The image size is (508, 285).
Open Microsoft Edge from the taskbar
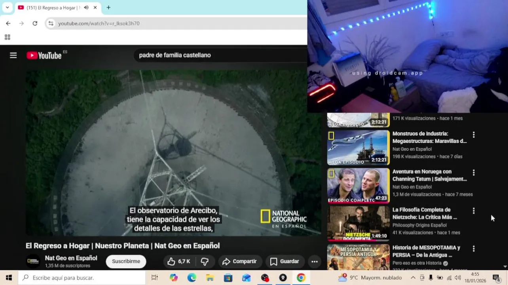point(191,278)
